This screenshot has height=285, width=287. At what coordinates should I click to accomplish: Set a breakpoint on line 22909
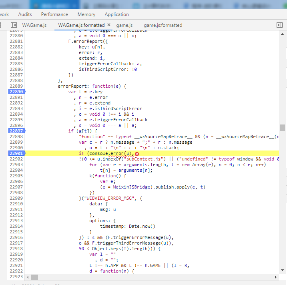16,198
